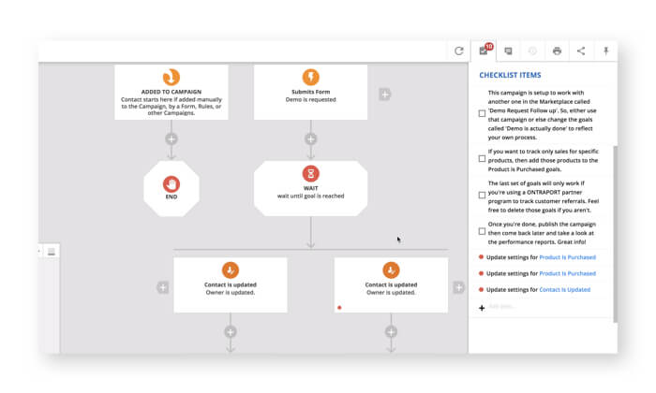Select left Contact is updated goal icon
The image size is (656, 393).
[231, 270]
